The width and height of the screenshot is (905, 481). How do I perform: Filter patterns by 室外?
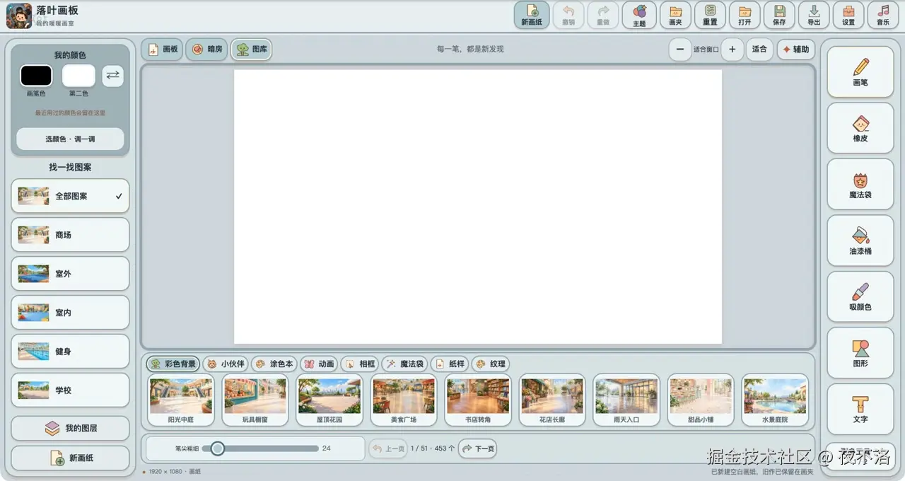[x=70, y=274]
